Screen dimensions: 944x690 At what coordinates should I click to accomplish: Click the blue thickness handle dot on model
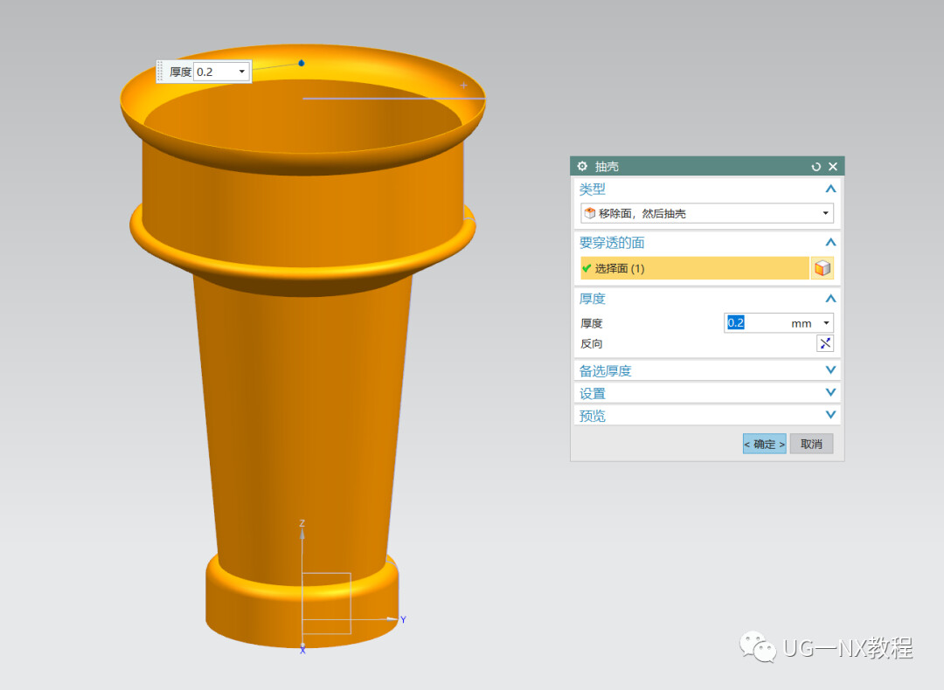point(302,63)
